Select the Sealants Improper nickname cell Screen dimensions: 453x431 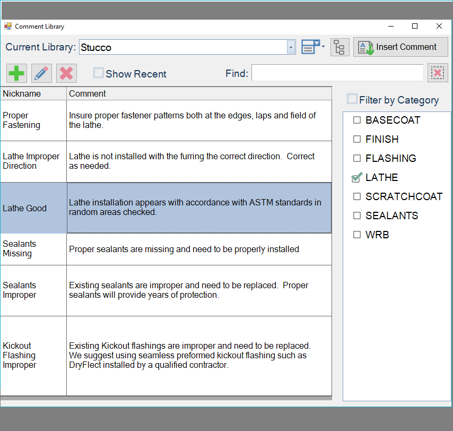33,290
